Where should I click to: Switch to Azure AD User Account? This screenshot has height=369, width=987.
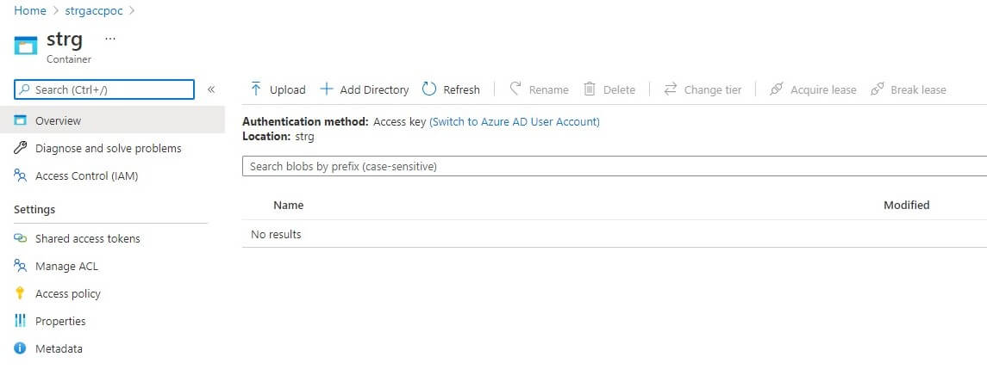point(515,122)
